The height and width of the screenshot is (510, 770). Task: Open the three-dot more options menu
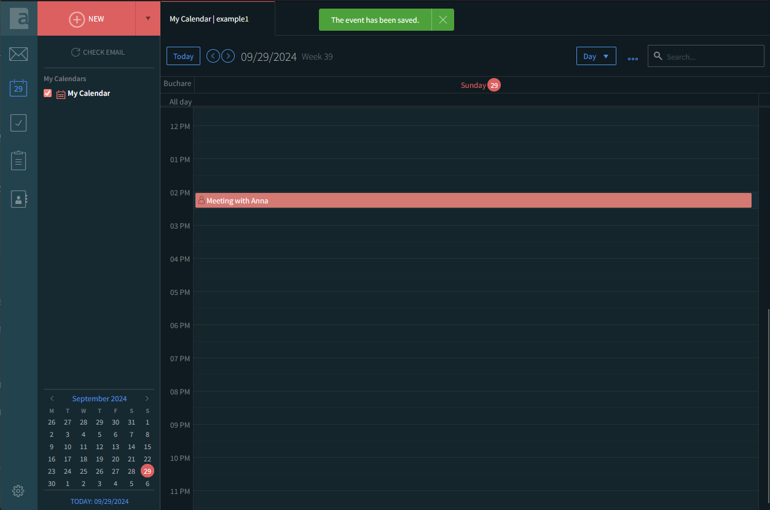pos(632,58)
